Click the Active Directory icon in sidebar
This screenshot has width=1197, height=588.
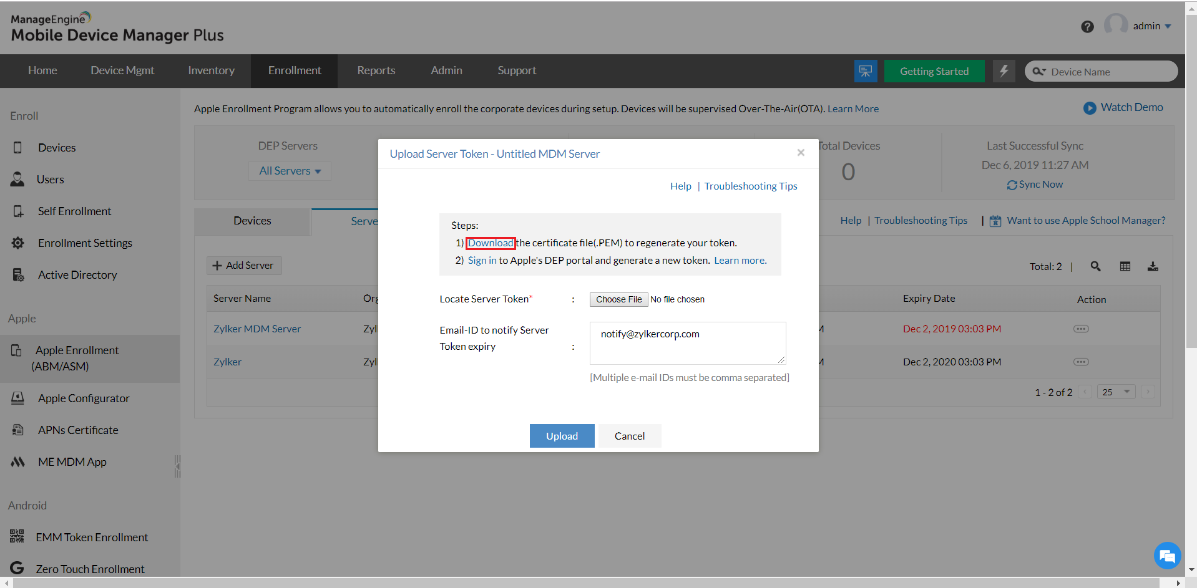(x=18, y=275)
